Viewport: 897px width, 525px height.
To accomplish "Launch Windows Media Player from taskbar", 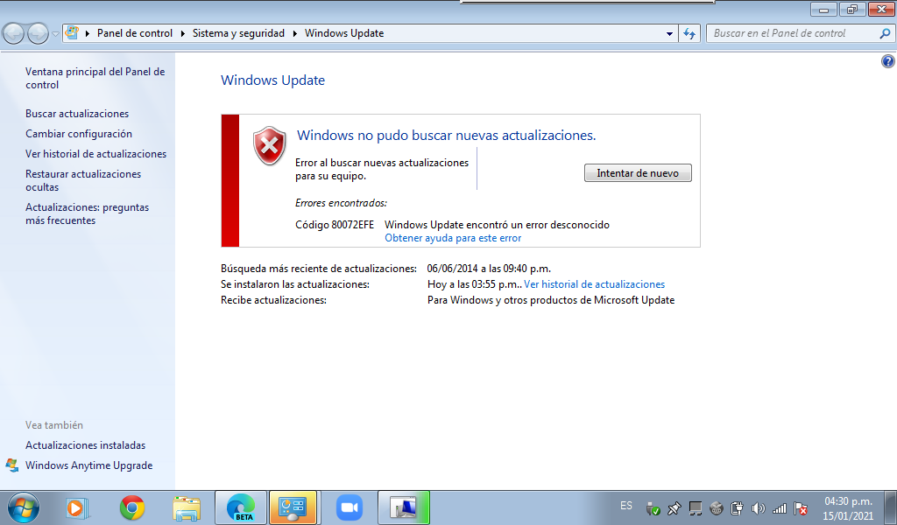I will click(77, 507).
